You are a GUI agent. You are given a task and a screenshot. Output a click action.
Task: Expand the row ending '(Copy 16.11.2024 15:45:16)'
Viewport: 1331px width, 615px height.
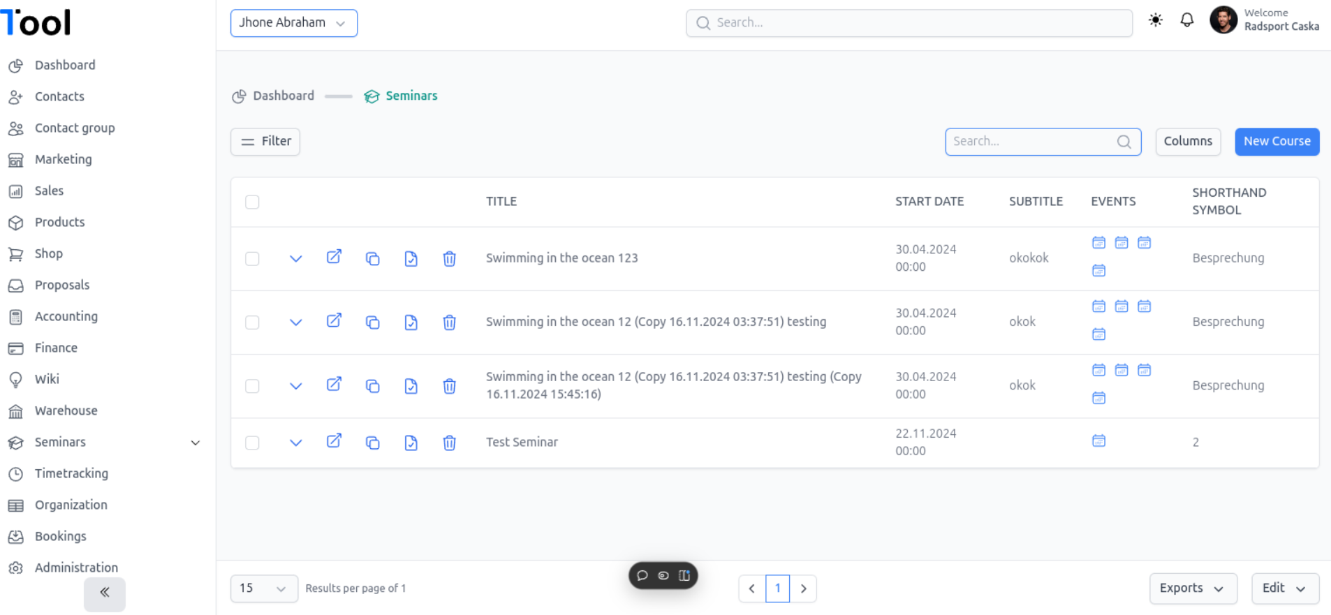point(295,386)
